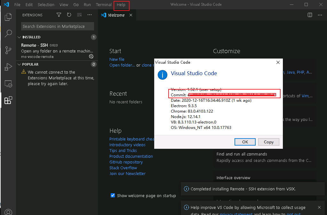Clear extensions search results icon
The width and height of the screenshot is (327, 215).
coord(79,15)
